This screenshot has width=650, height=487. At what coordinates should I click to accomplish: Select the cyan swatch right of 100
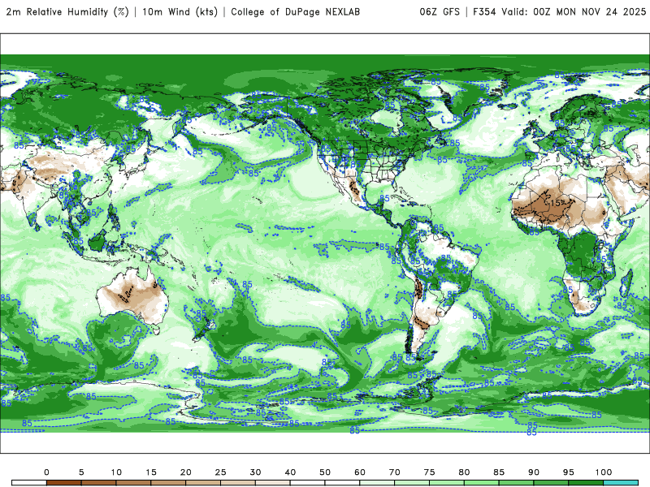point(621,483)
